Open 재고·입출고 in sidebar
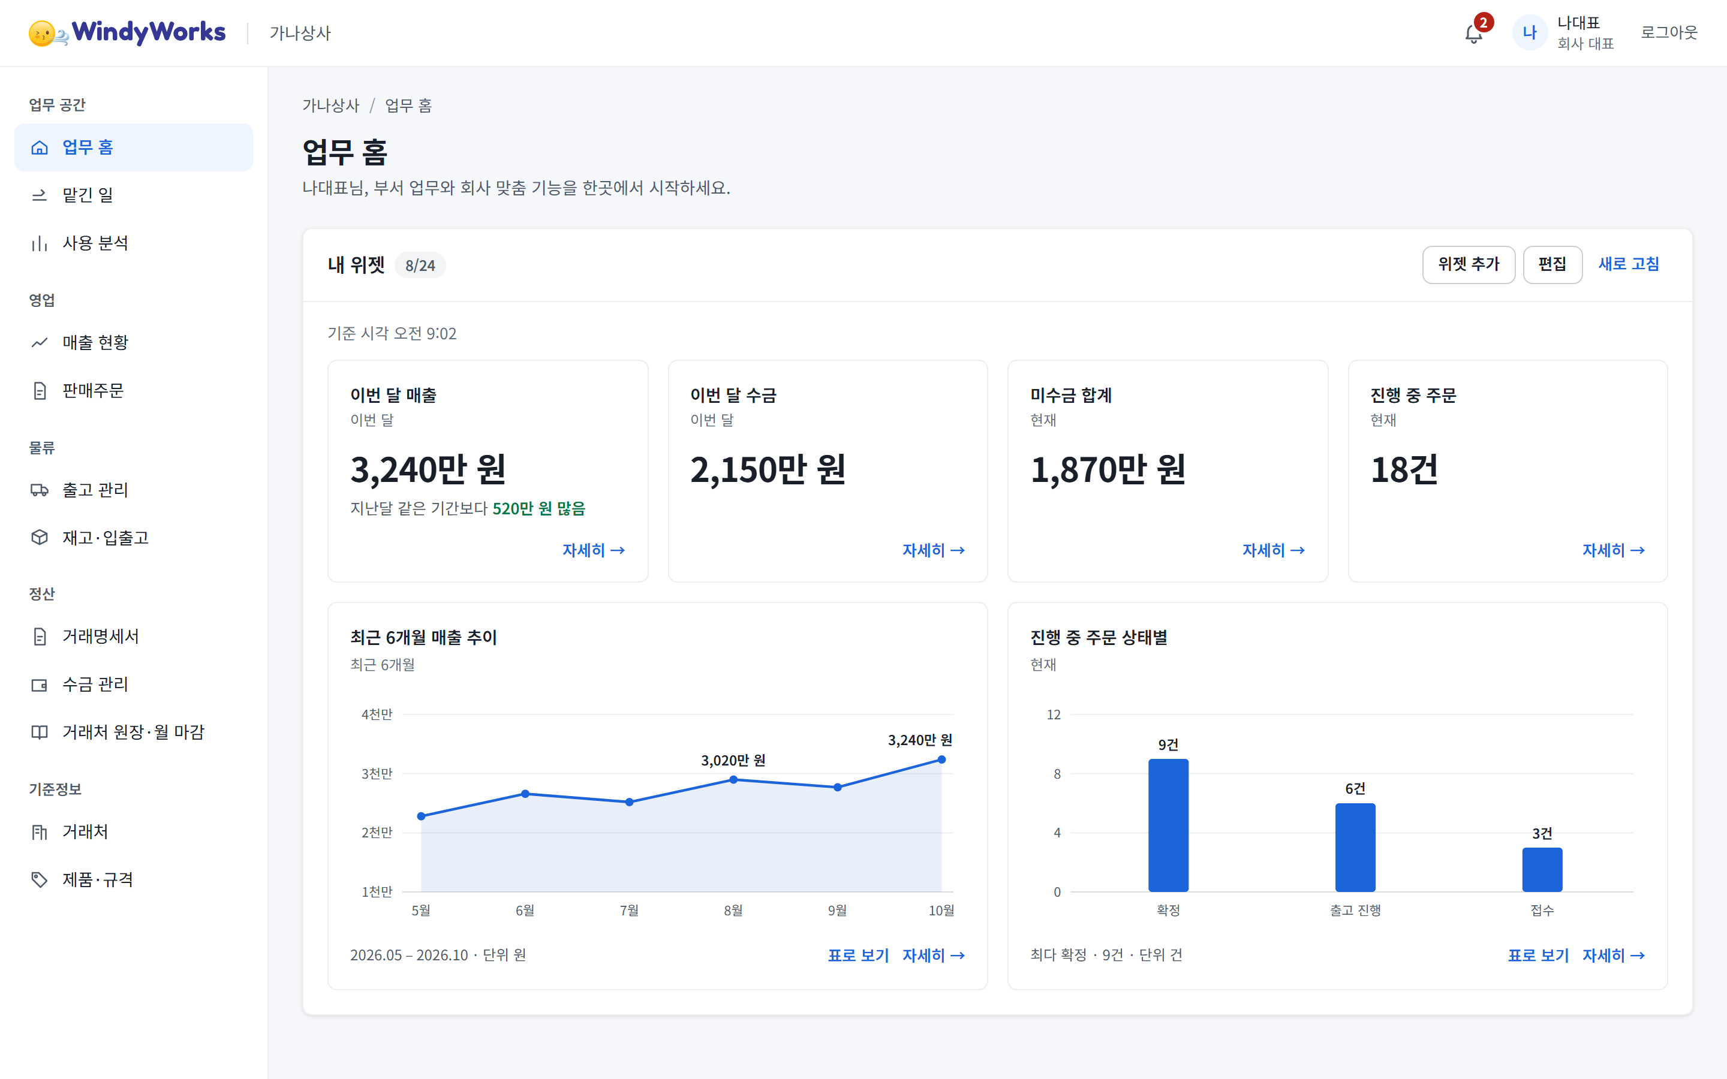Viewport: 1727px width, 1079px height. pos(134,537)
